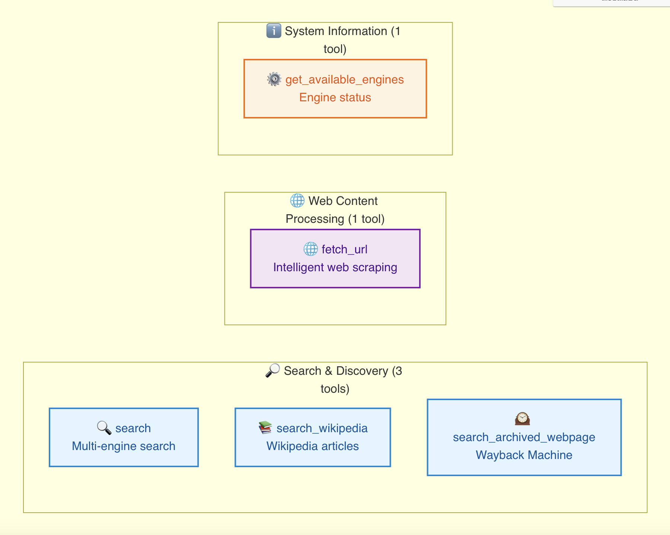Image resolution: width=670 pixels, height=535 pixels.
Task: Toggle the search Multi-engine search node
Action: [124, 437]
